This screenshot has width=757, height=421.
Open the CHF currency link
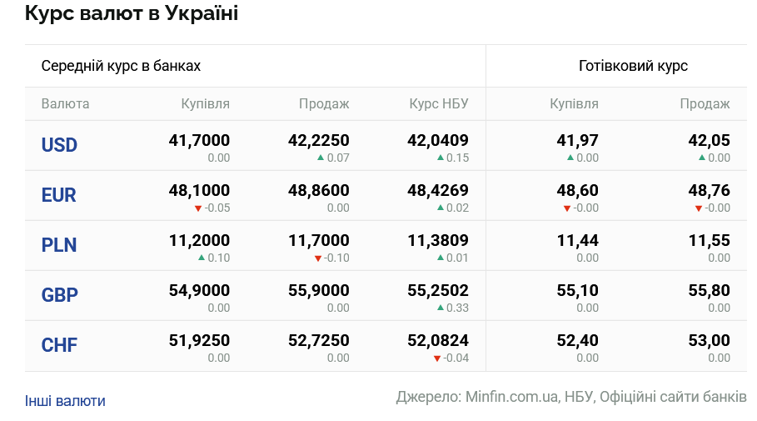tap(59, 345)
